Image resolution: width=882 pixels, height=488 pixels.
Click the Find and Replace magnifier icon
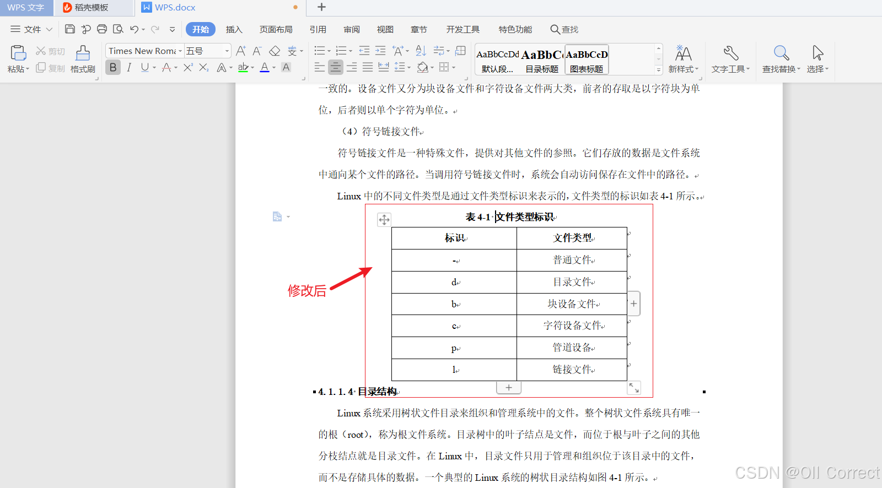pos(781,53)
